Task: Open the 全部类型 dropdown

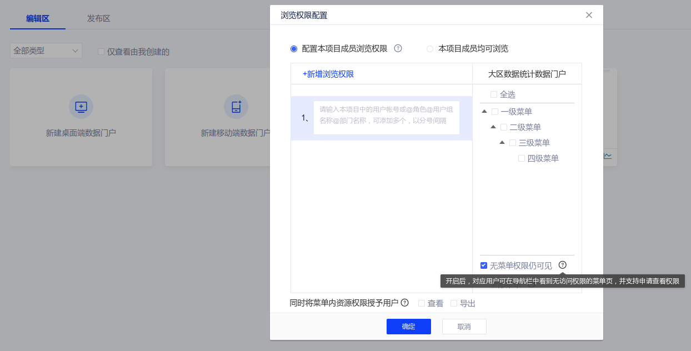Action: pyautogui.click(x=46, y=51)
